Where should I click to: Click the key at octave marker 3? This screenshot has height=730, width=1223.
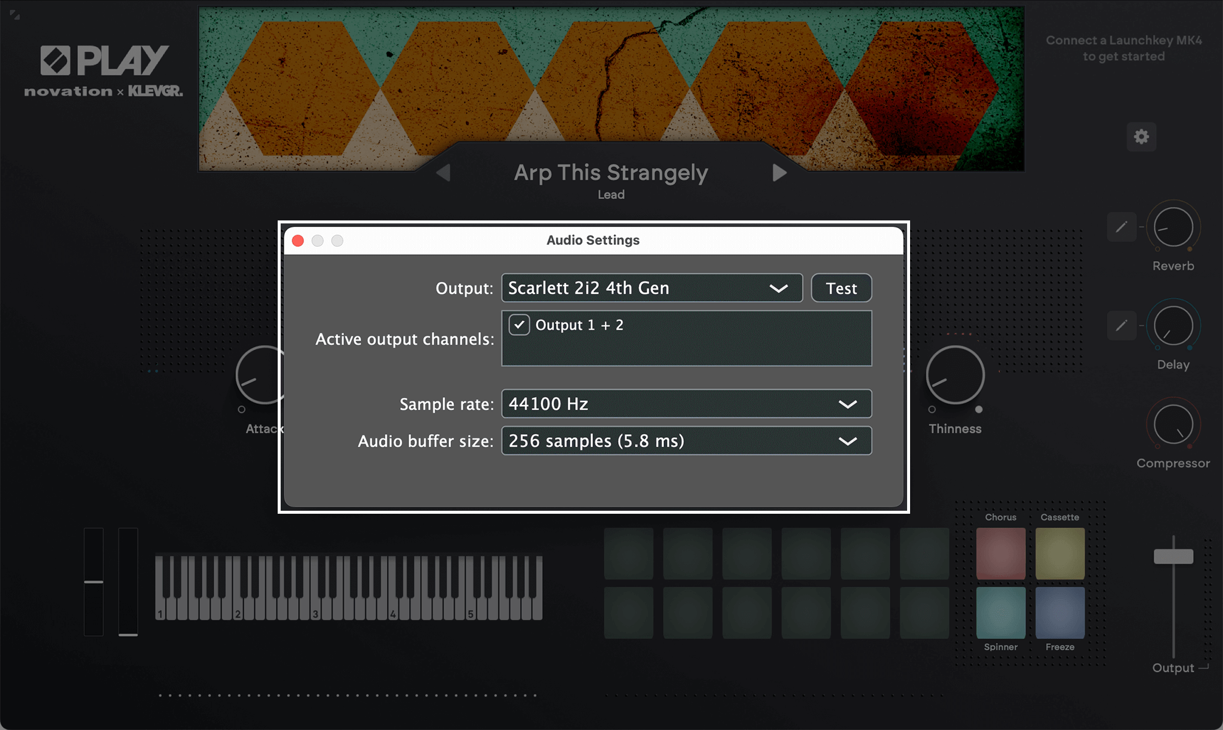316,611
